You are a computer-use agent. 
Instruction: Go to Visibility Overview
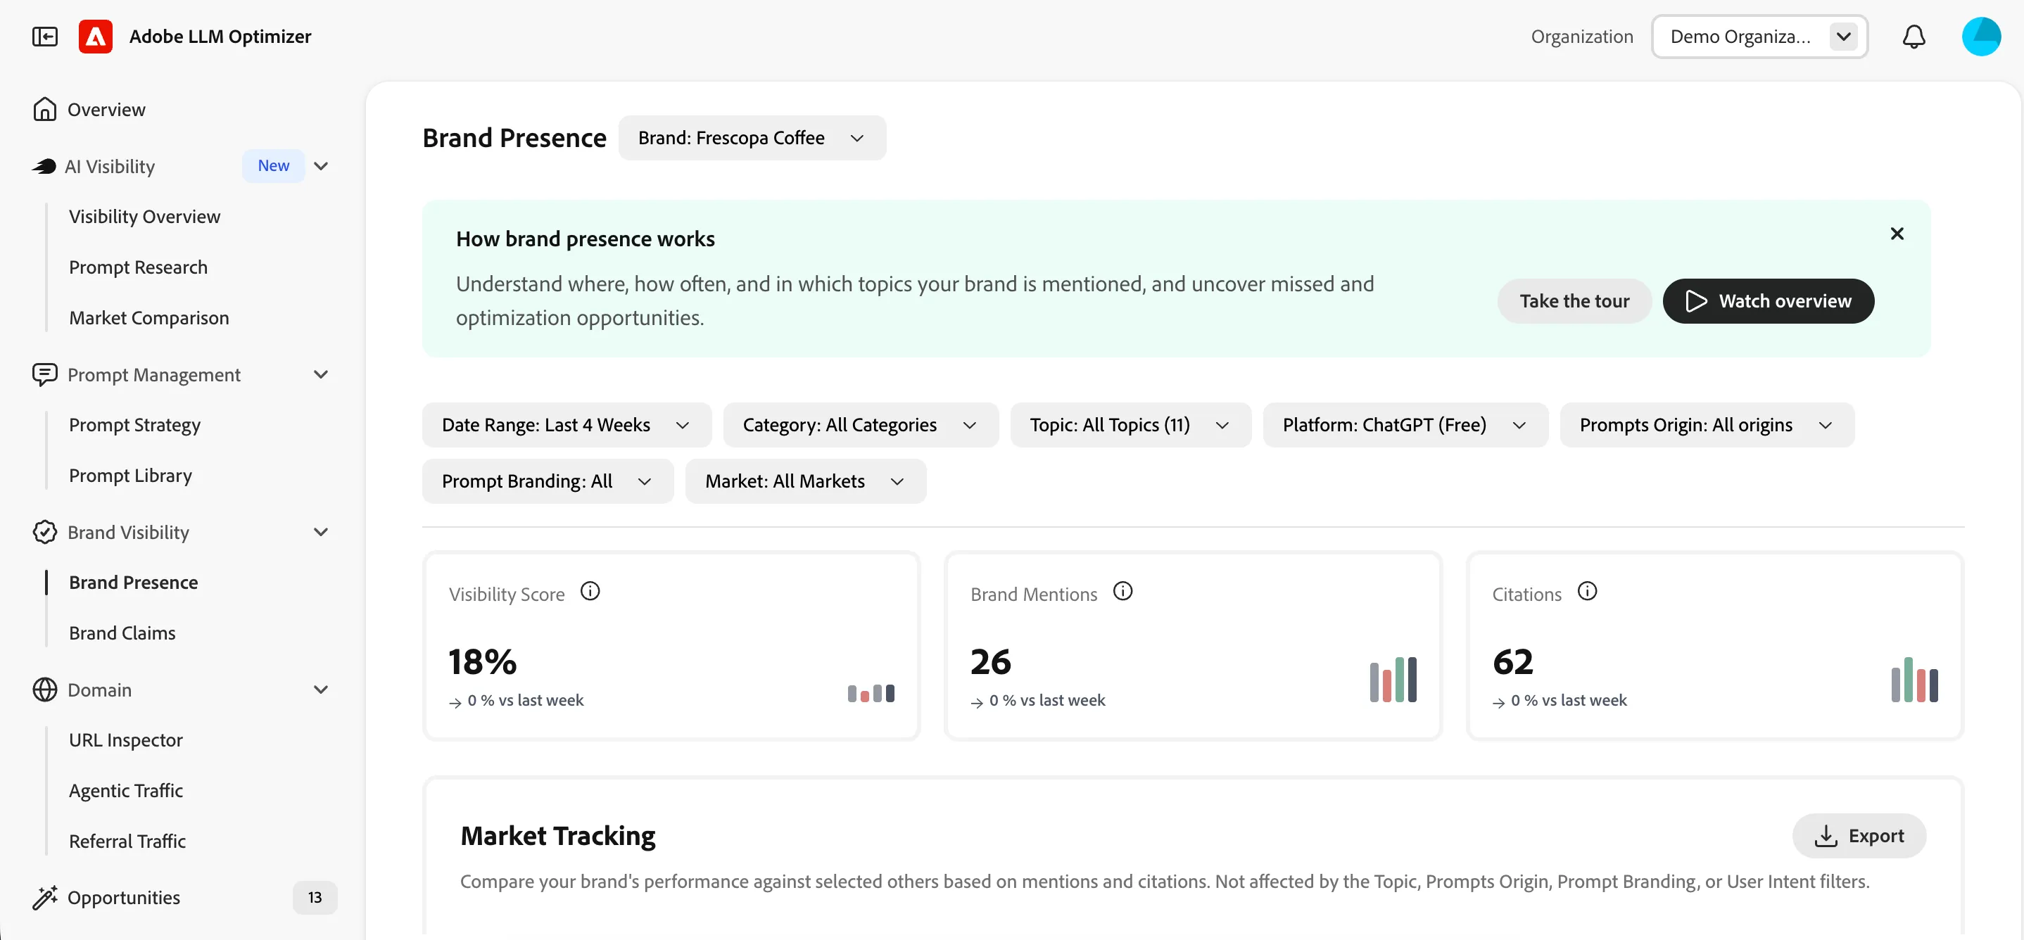[144, 216]
